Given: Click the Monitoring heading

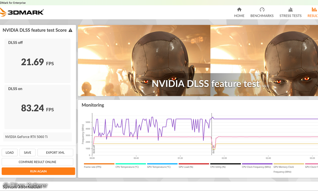Looking at the screenshot, I should point(93,105).
